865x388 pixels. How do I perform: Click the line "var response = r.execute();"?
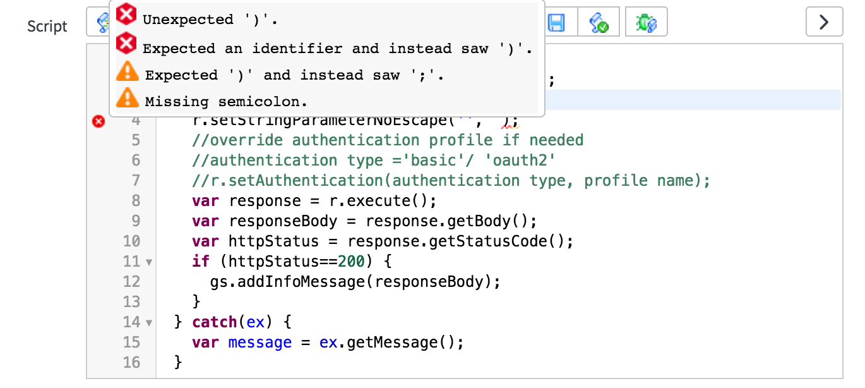point(314,201)
